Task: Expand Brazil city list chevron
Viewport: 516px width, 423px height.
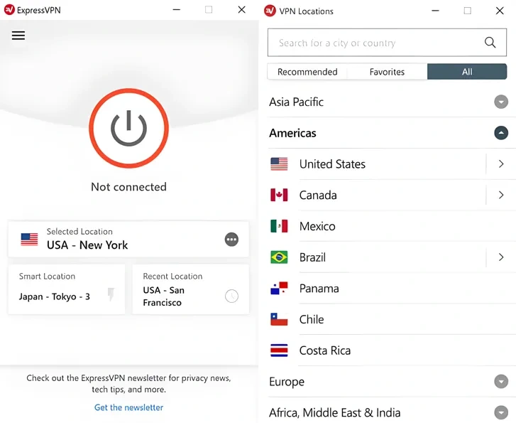Action: pos(501,257)
